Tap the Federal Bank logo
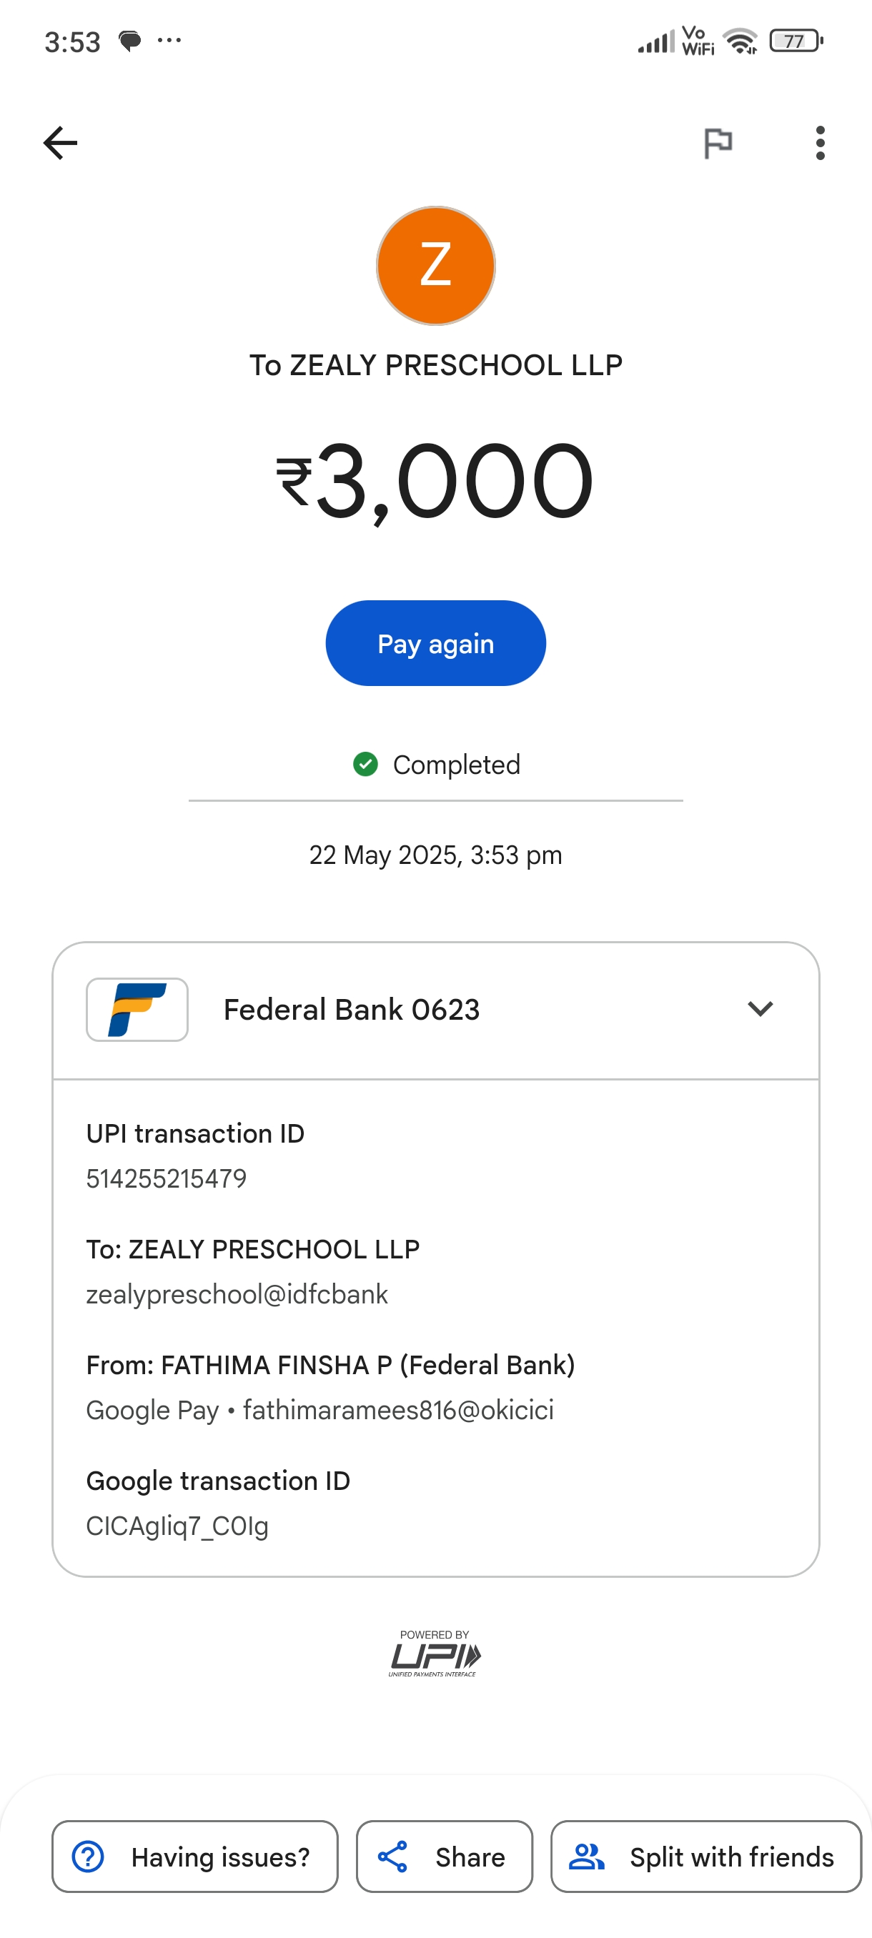 click(x=137, y=1009)
